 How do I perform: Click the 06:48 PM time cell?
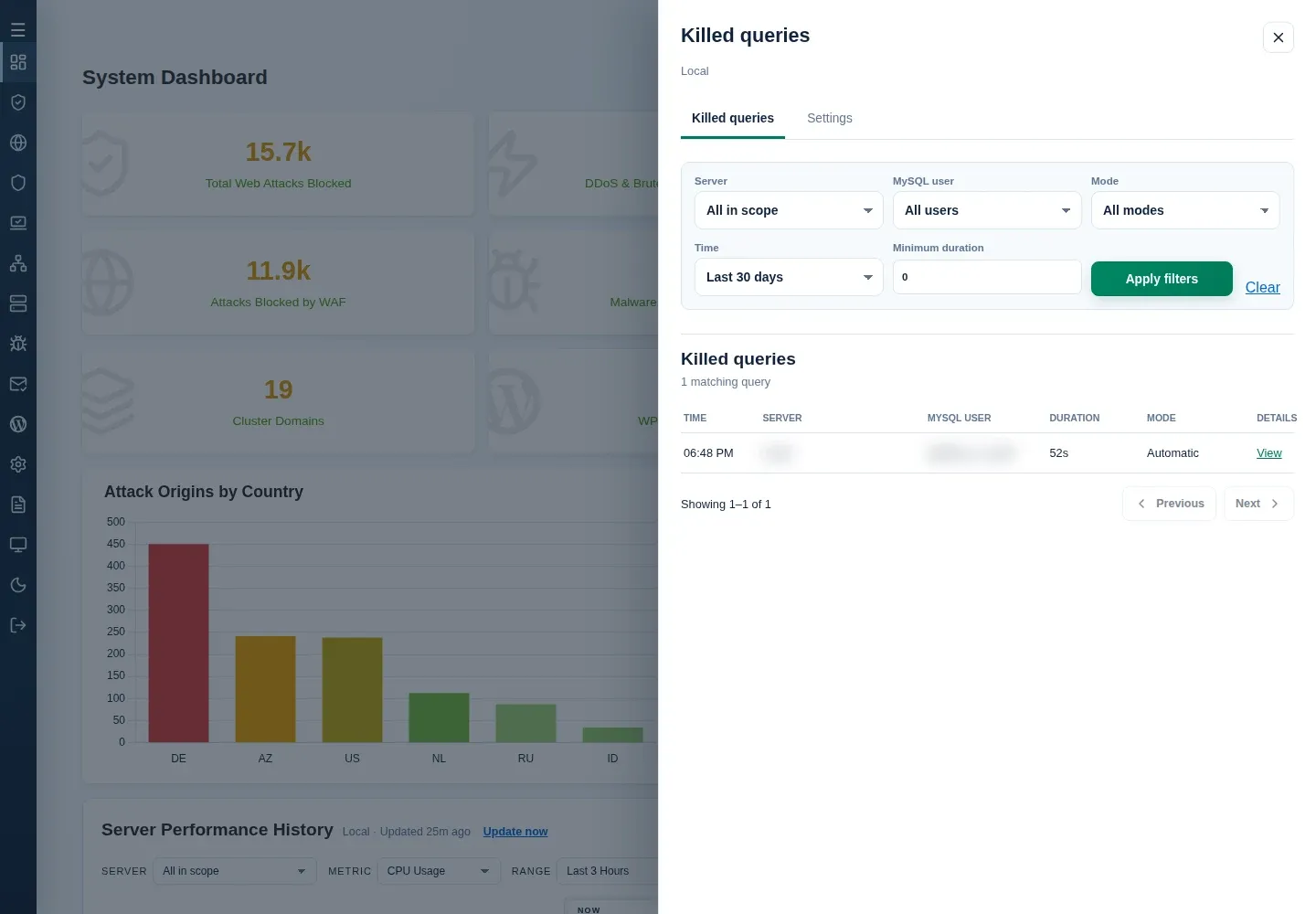coord(708,453)
